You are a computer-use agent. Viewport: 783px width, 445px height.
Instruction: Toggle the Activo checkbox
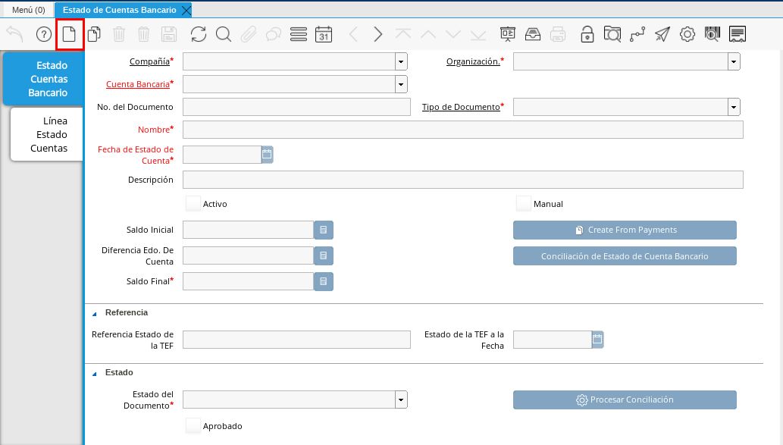click(193, 204)
